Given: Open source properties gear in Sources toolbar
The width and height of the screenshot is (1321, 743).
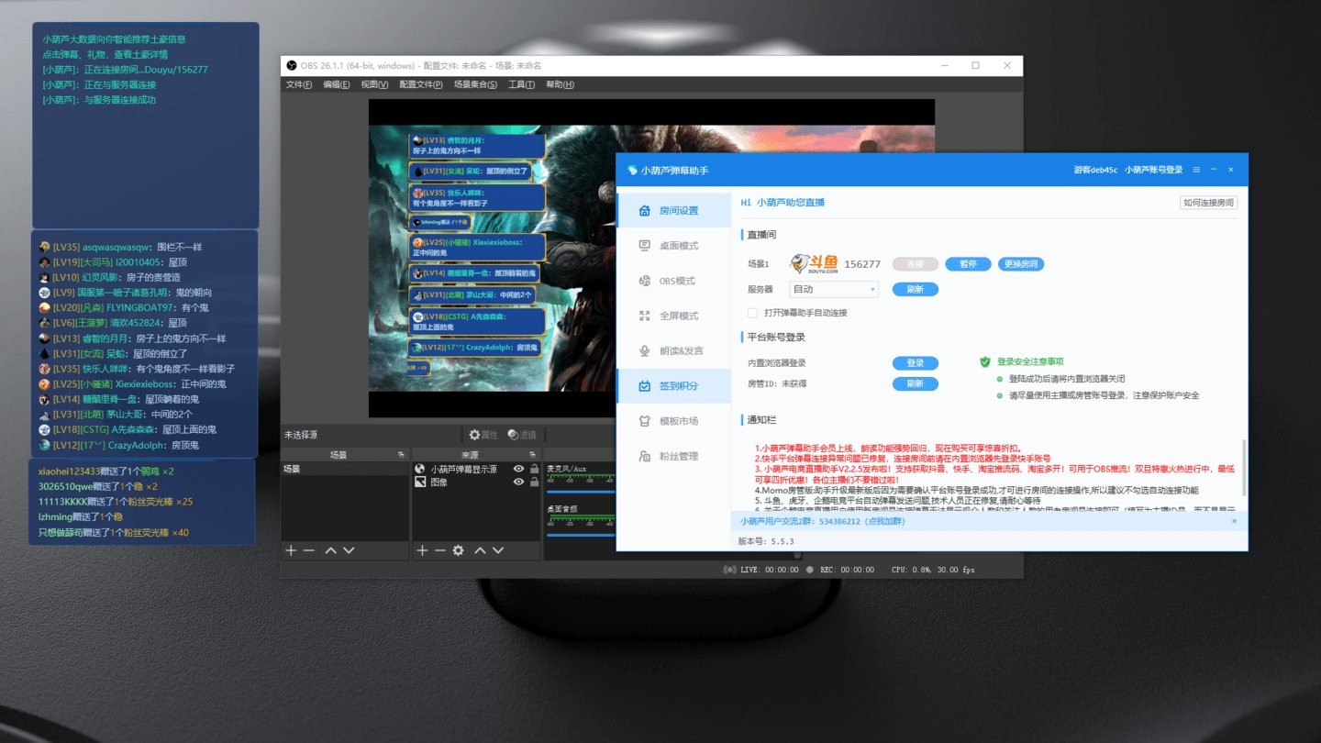Looking at the screenshot, I should [458, 550].
